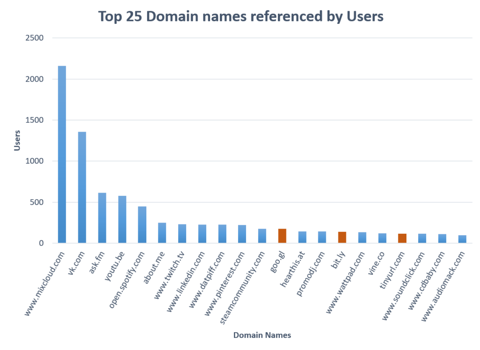Click the 'tinyurl.com' axis label
The image size is (480, 350).
(392, 270)
